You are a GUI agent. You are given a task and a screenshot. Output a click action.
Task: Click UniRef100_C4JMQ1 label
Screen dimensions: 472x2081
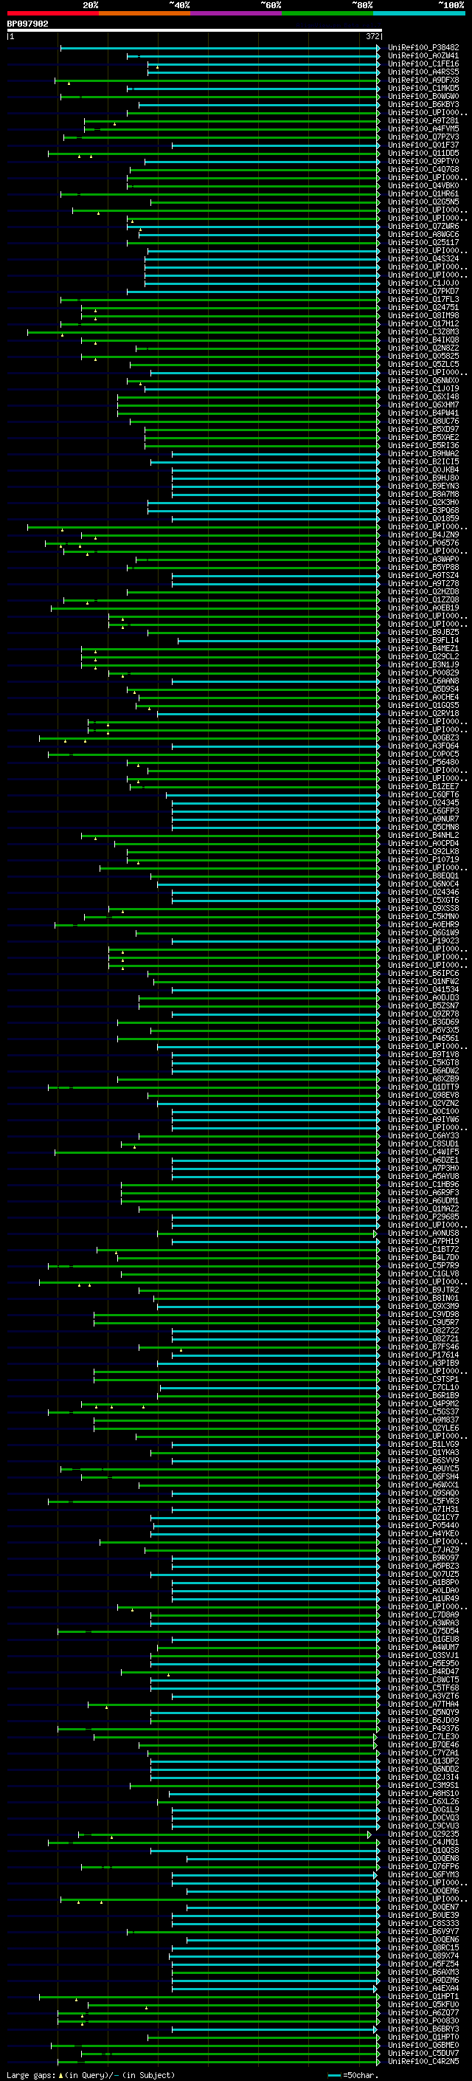[x=423, y=1843]
